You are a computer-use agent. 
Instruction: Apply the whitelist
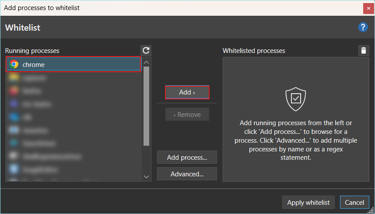click(x=308, y=203)
